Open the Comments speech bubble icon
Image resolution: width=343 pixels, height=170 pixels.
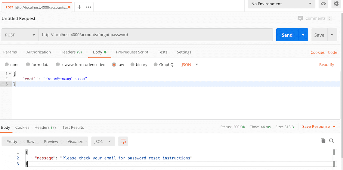click(300, 18)
